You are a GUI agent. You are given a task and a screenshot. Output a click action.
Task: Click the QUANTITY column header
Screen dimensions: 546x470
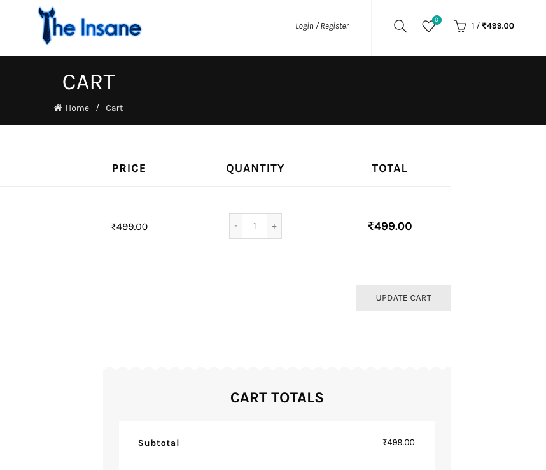[255, 168]
